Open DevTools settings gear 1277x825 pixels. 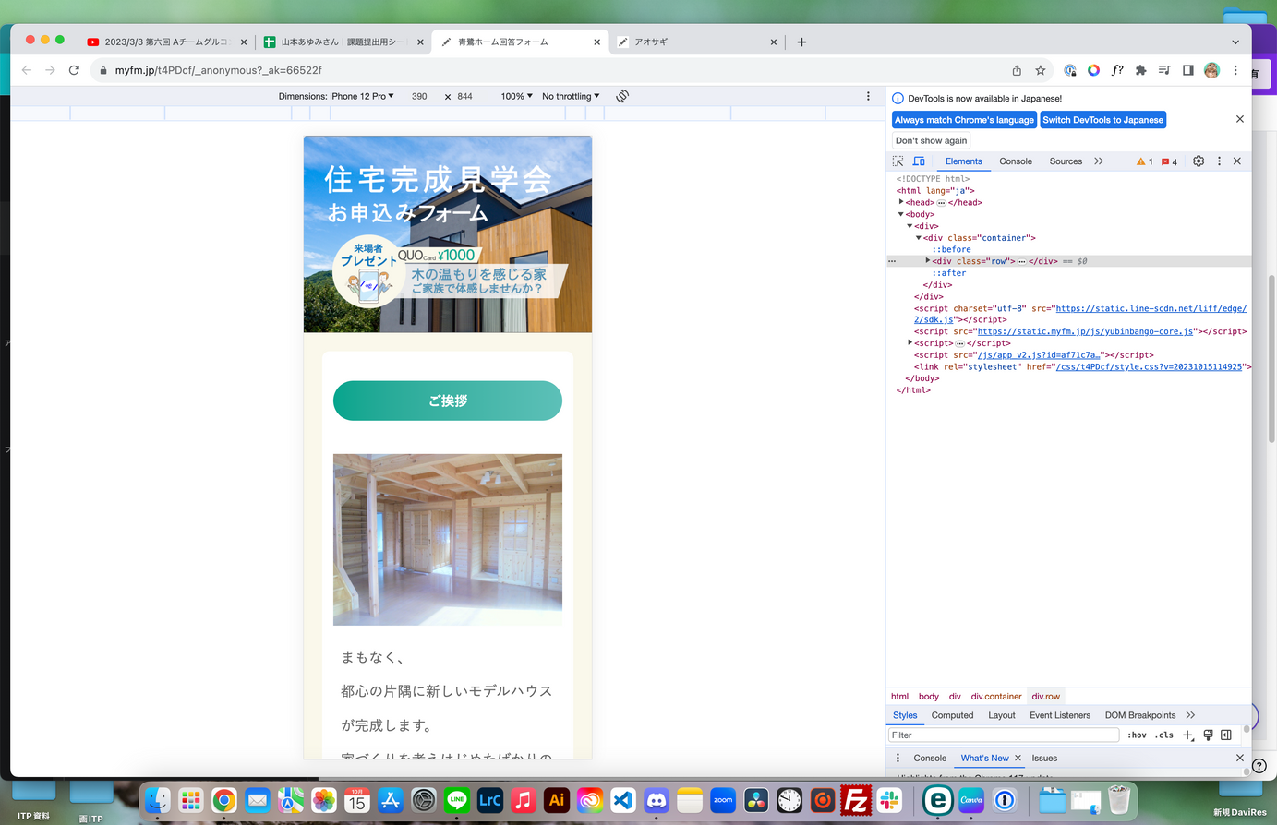[1199, 161]
